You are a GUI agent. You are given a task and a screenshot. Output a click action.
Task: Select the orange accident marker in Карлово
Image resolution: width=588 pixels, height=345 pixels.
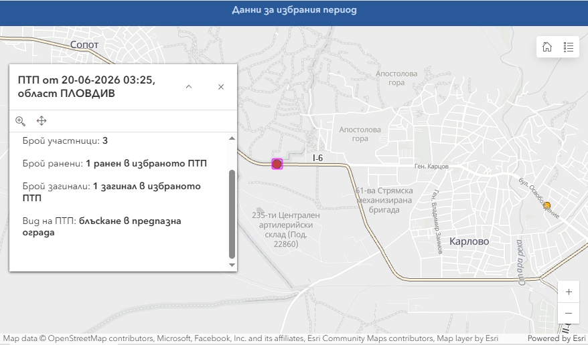(x=547, y=205)
